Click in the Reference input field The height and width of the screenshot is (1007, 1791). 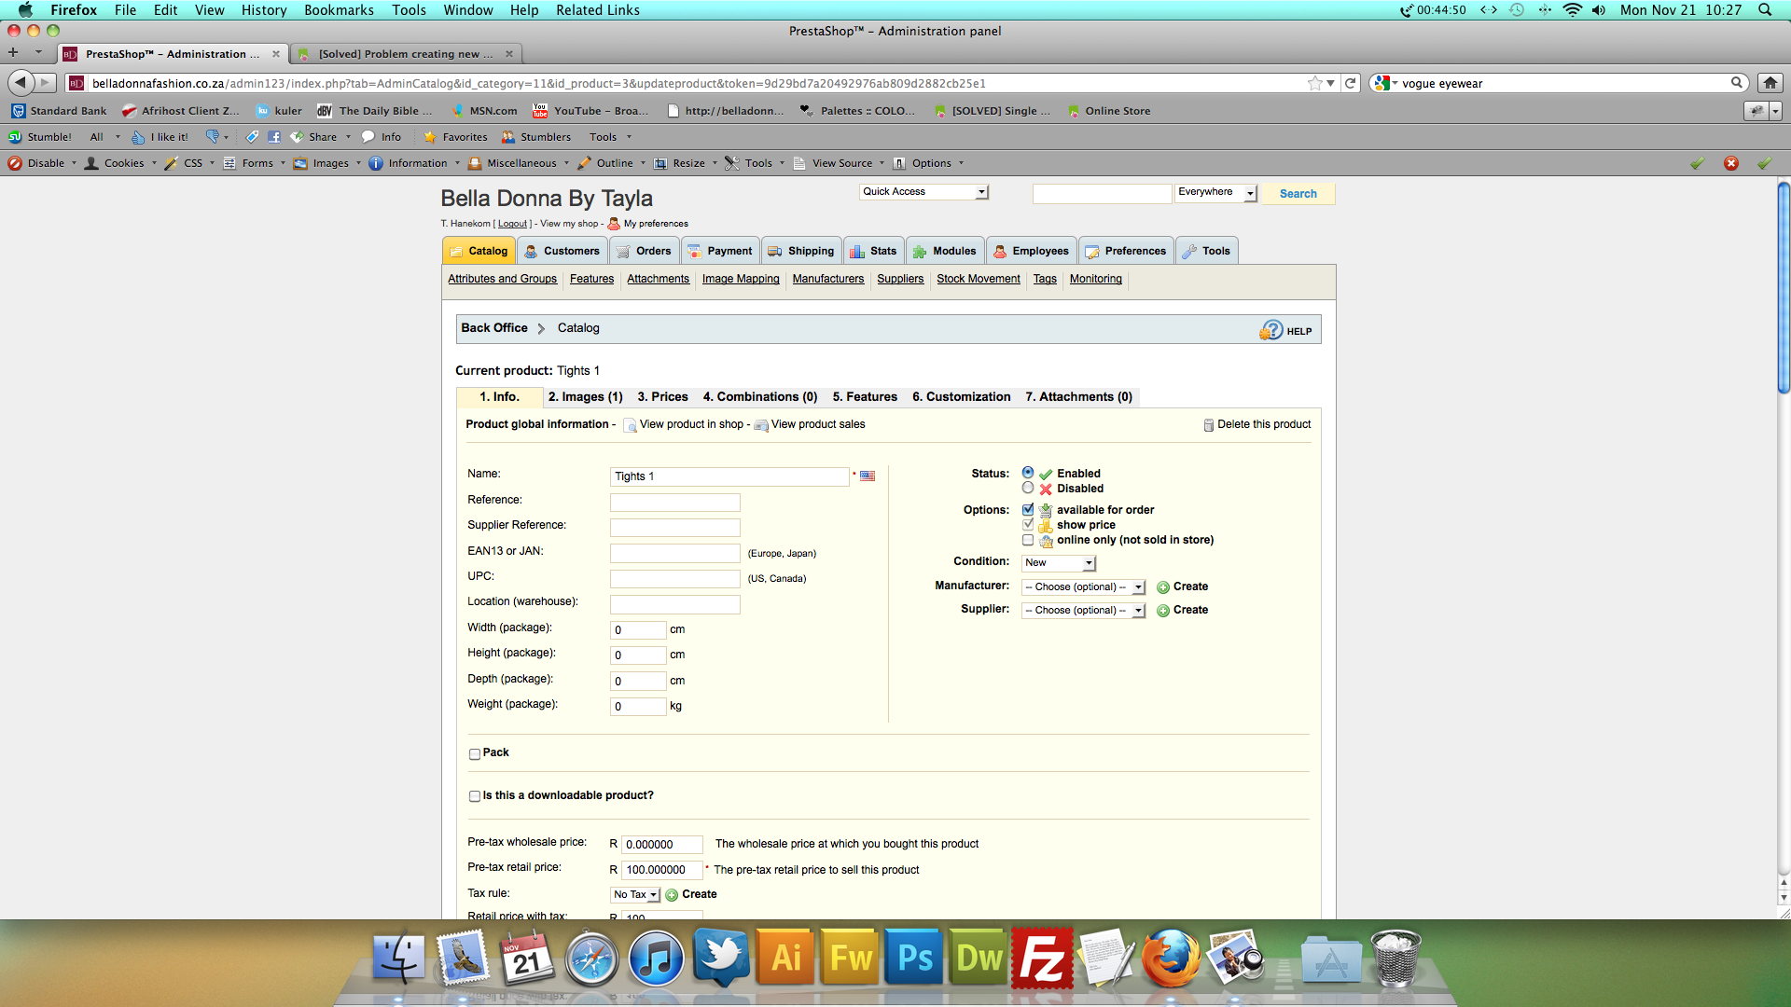tap(674, 503)
